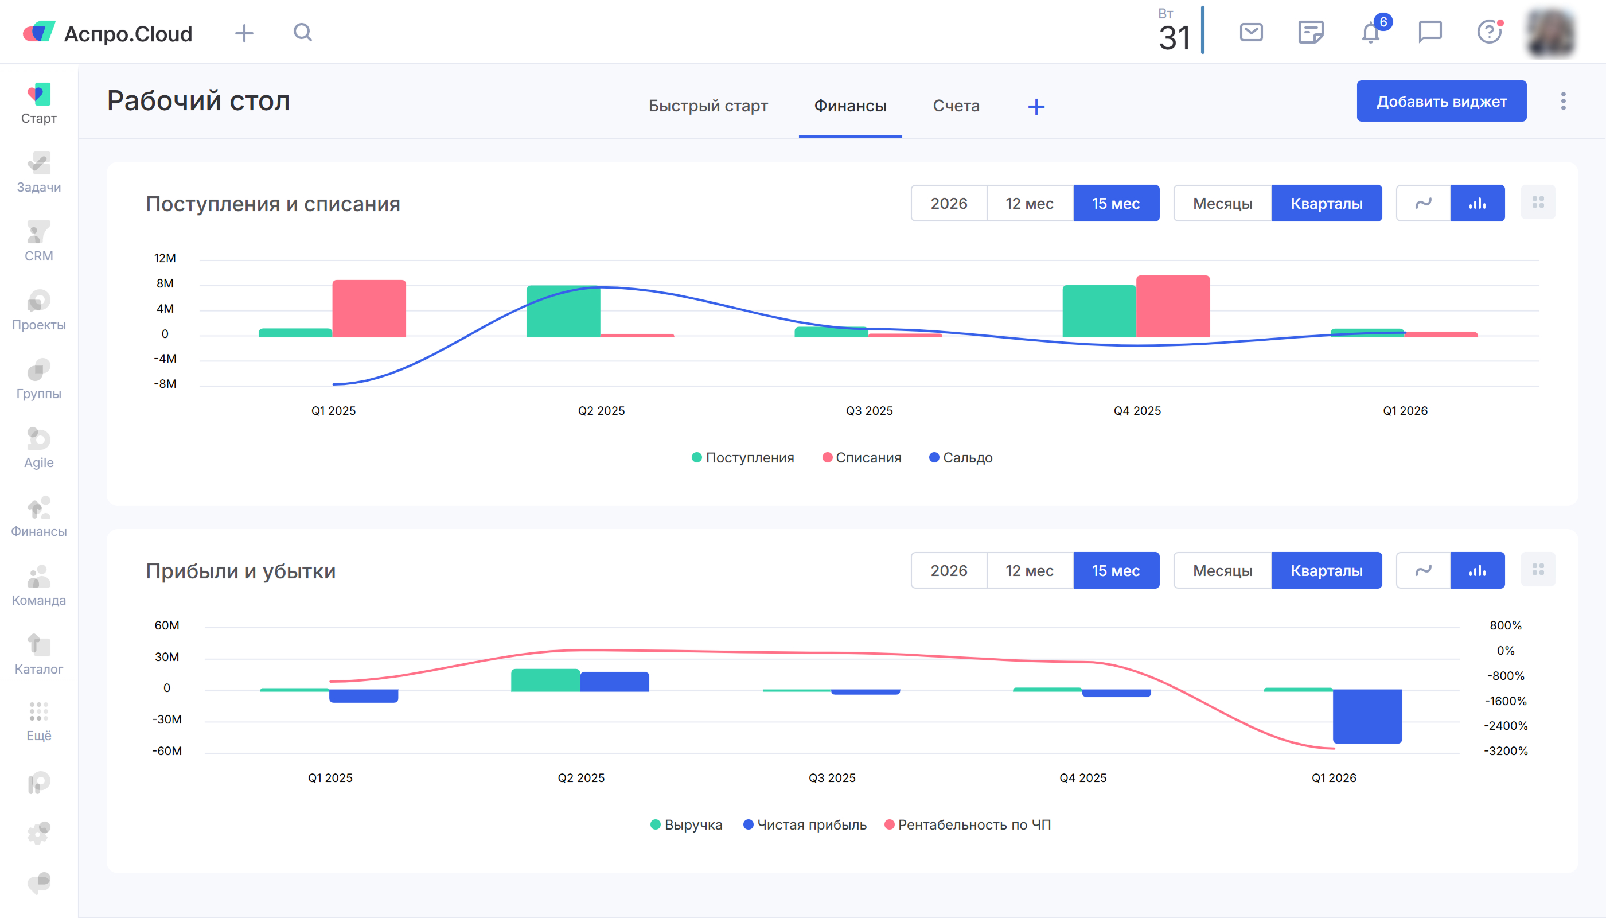Switch to the Быстрый старт tab
Viewport: 1606px width, 918px height.
[x=707, y=106]
